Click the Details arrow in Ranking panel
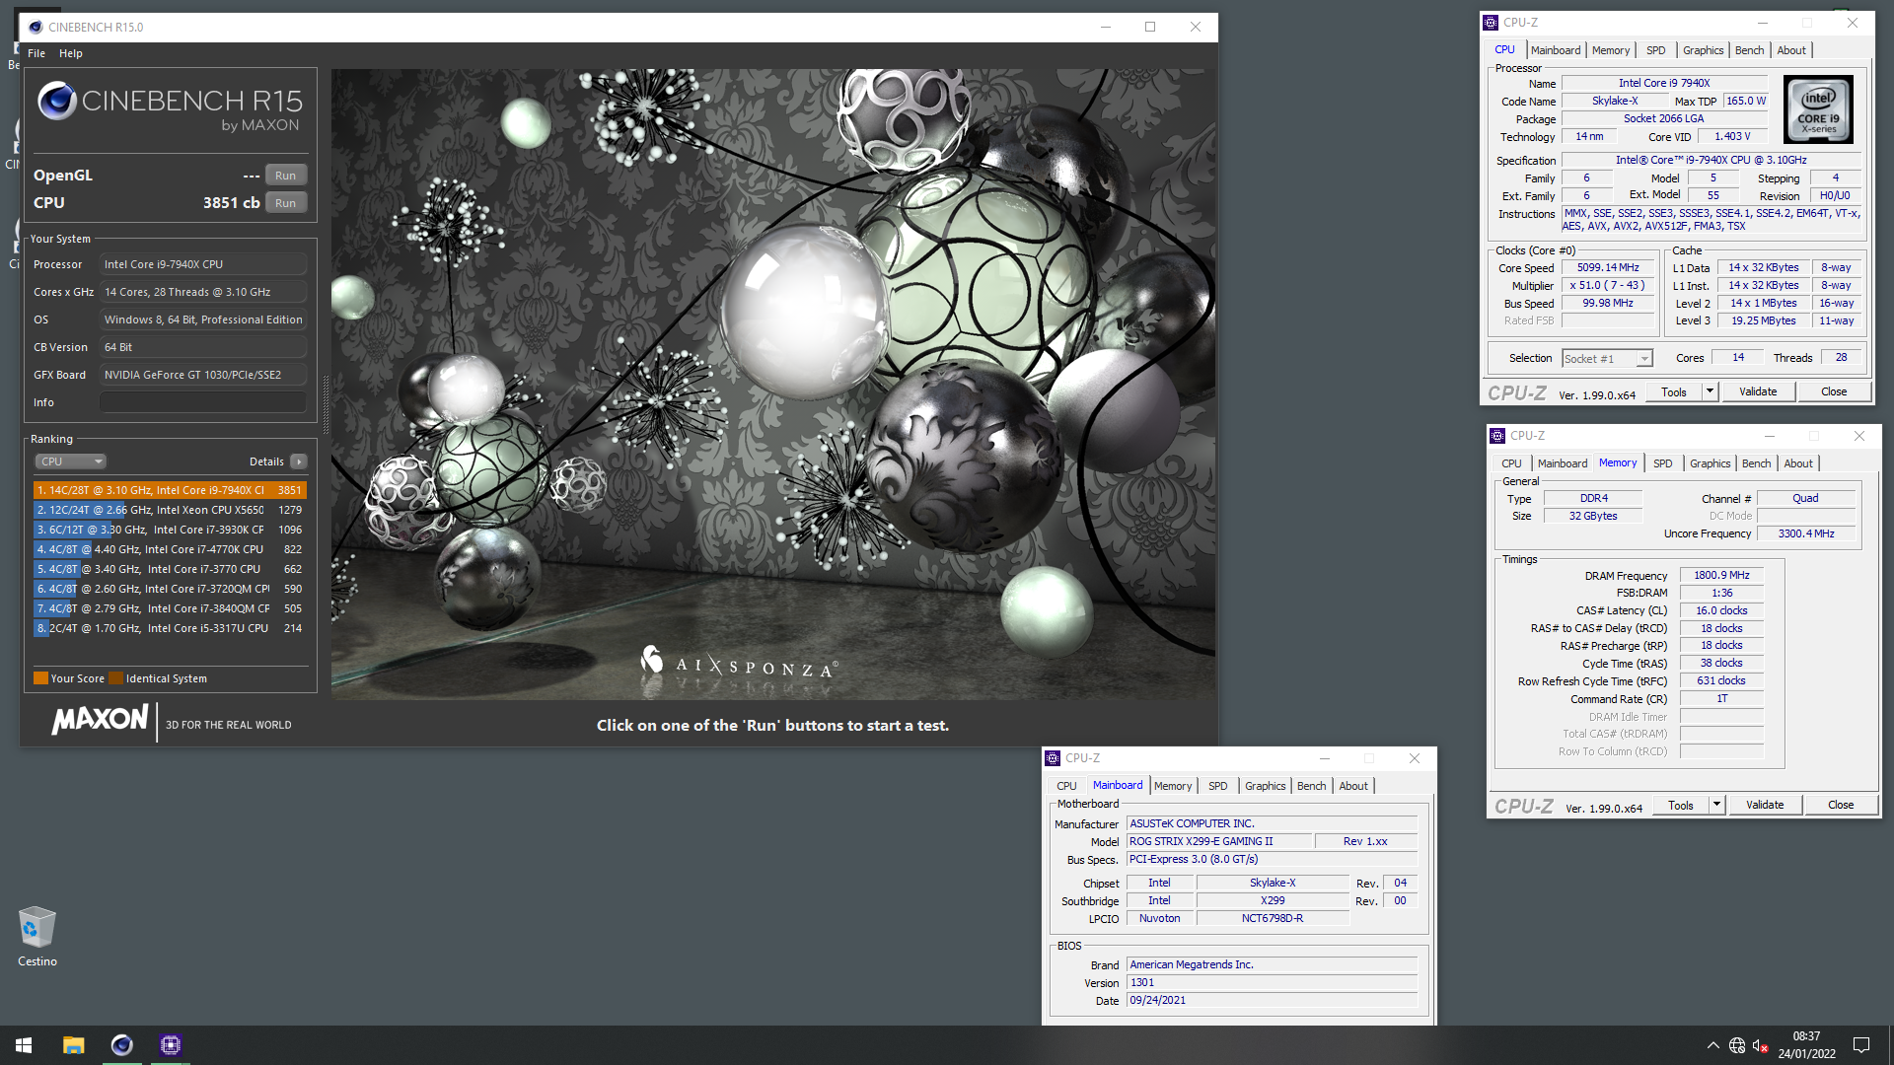The image size is (1894, 1065). 299,461
